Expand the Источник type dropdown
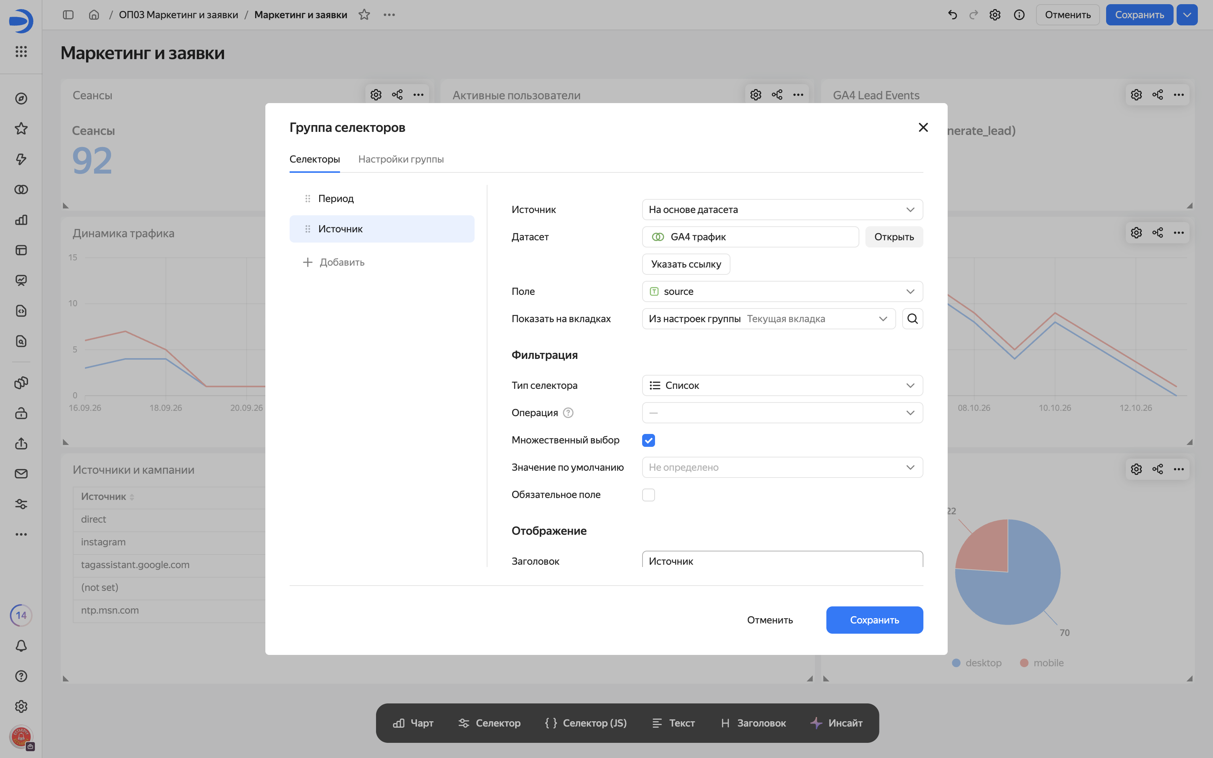Image resolution: width=1213 pixels, height=758 pixels. coord(782,210)
